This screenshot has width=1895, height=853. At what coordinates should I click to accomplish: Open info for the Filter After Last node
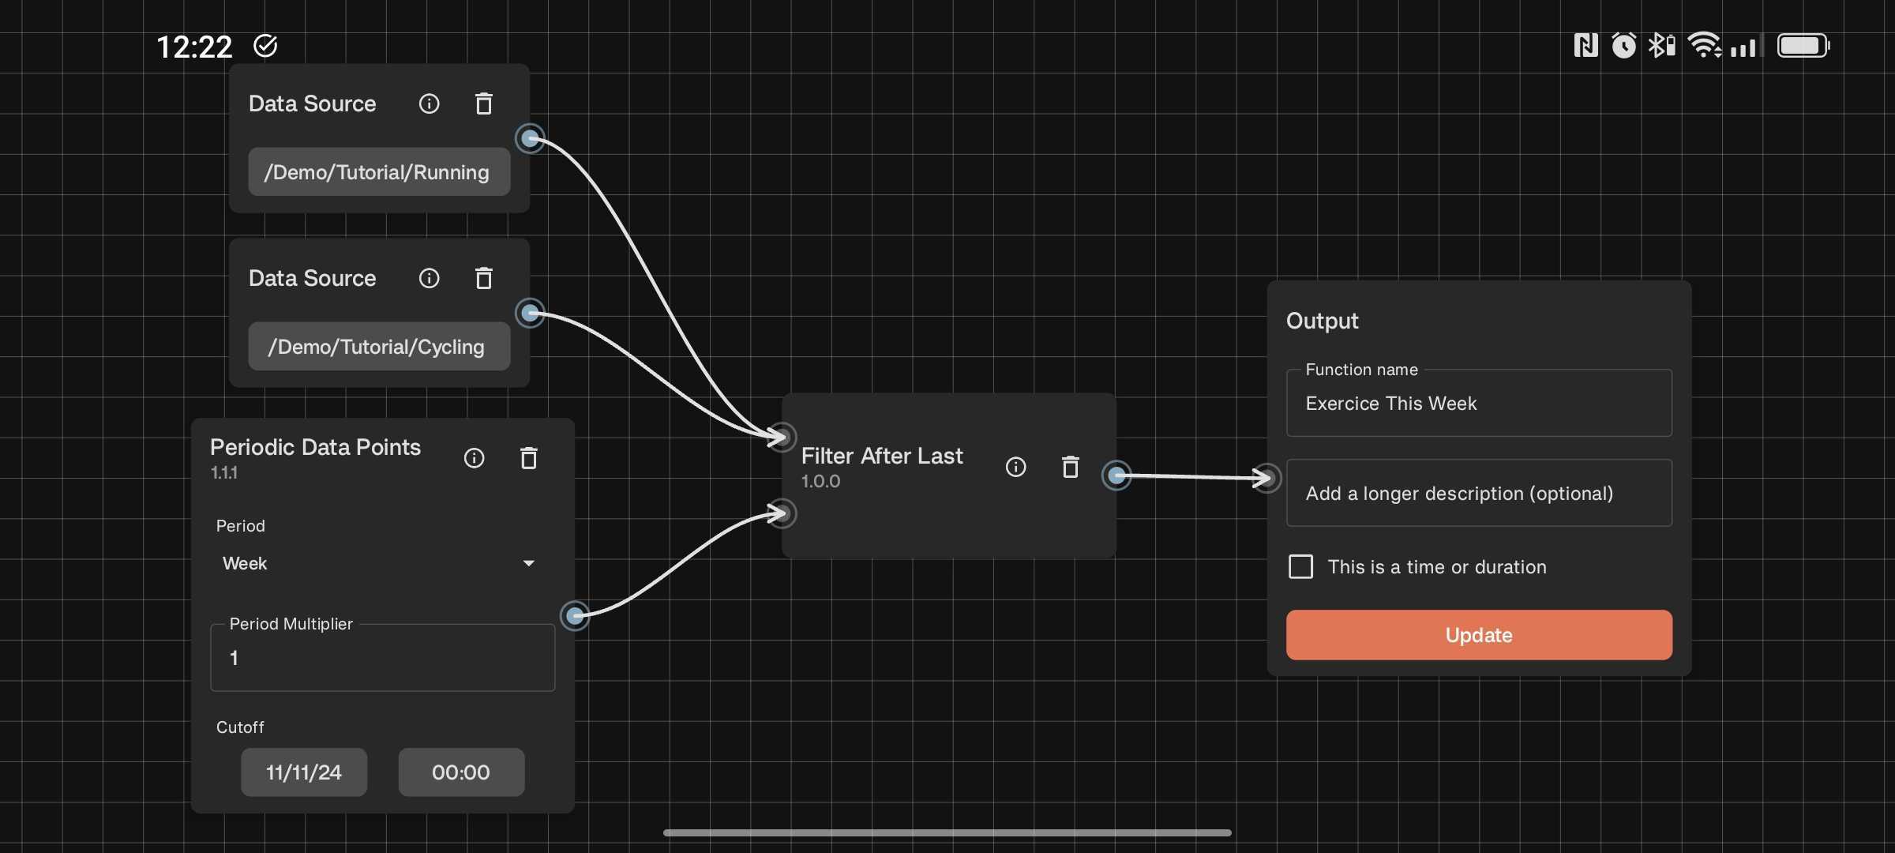pos(1015,467)
